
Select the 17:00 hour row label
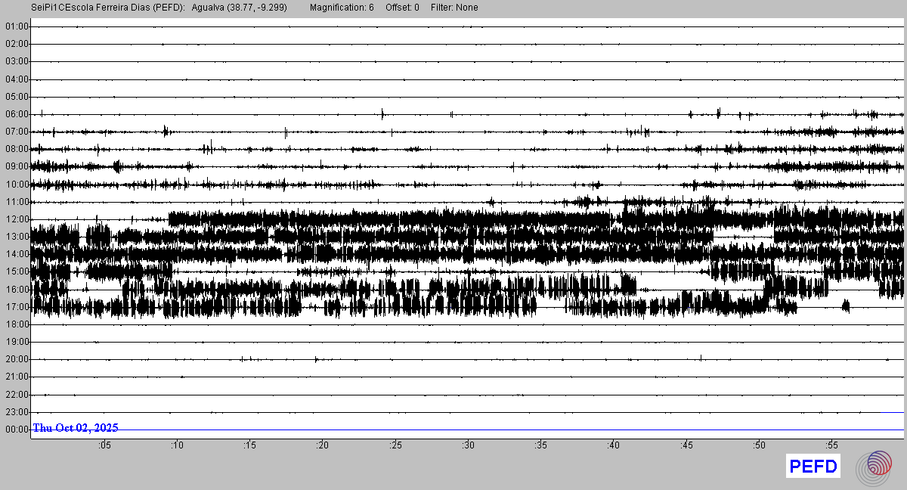pos(17,307)
